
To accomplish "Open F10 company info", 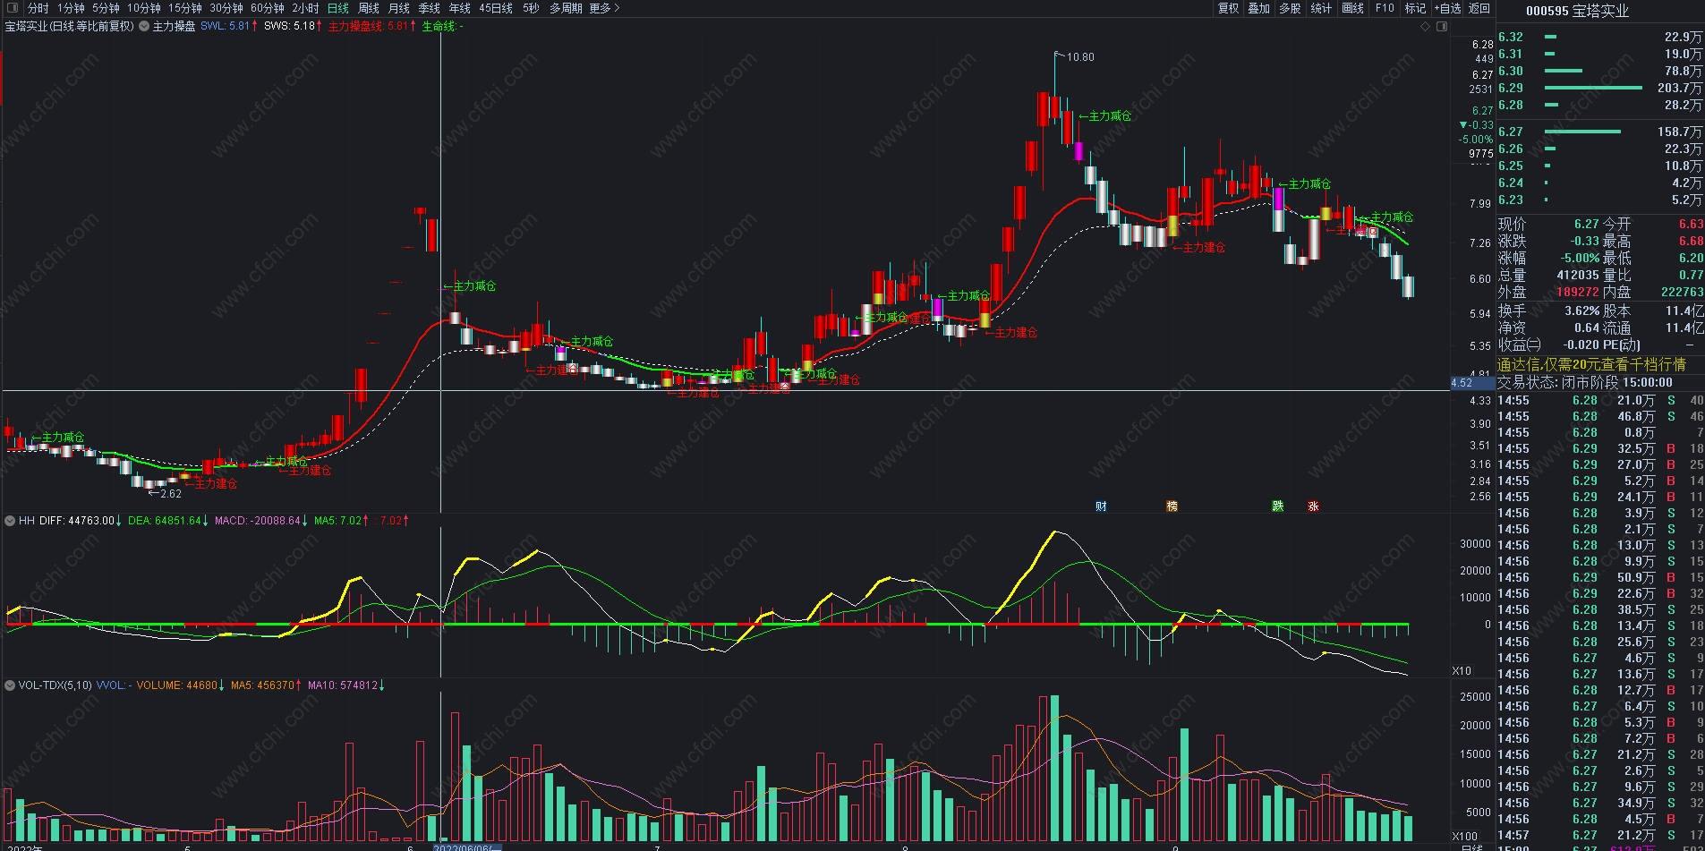I will pos(1385,8).
